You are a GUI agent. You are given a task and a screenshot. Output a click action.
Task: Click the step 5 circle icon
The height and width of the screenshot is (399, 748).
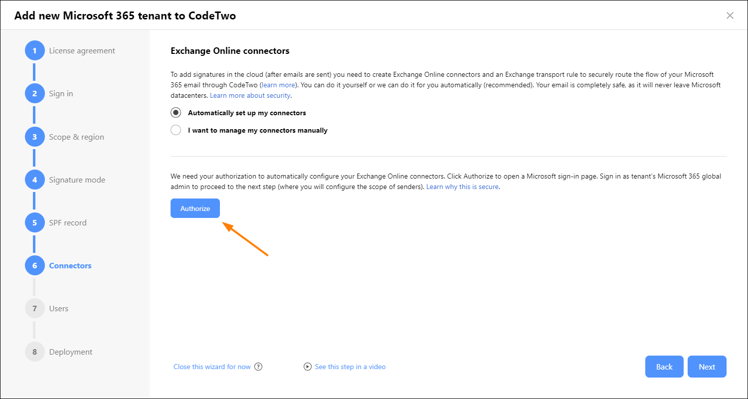click(x=34, y=222)
